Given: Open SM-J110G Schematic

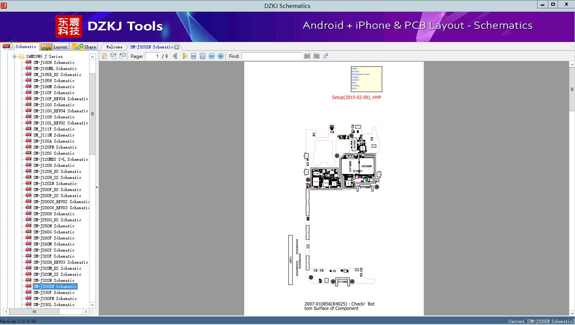Looking at the screenshot, I should [54, 105].
